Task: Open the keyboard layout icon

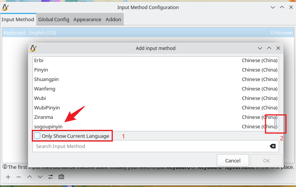Action: point(61,177)
